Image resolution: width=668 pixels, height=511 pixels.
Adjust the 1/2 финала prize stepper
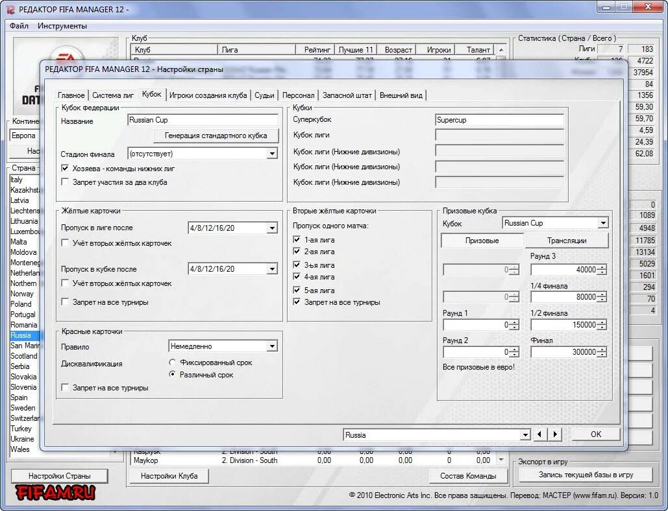(602, 325)
